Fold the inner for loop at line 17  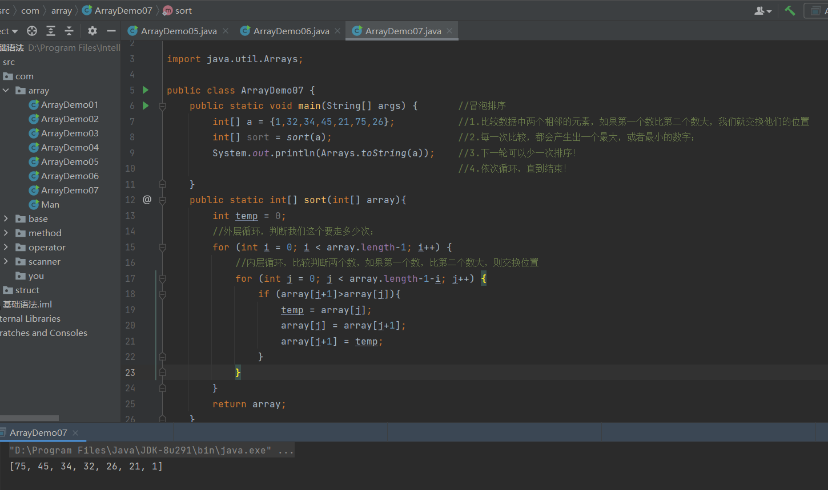(162, 279)
